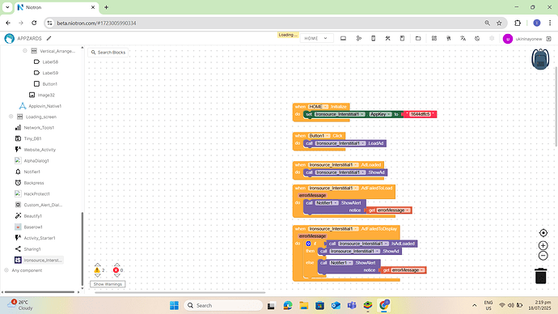Open the tools wrench-hammer icon
The height and width of the screenshot is (314, 558).
387,38
